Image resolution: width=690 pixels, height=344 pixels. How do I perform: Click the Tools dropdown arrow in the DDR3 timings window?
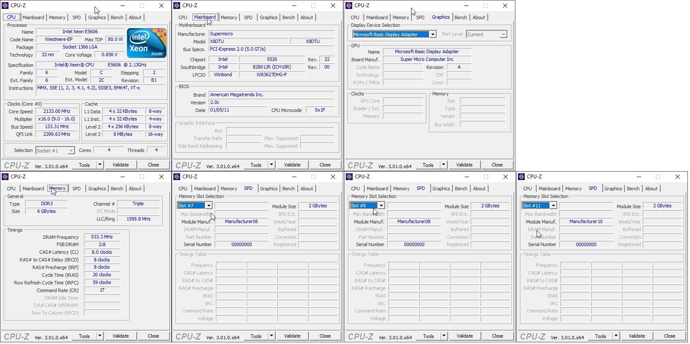click(x=100, y=336)
